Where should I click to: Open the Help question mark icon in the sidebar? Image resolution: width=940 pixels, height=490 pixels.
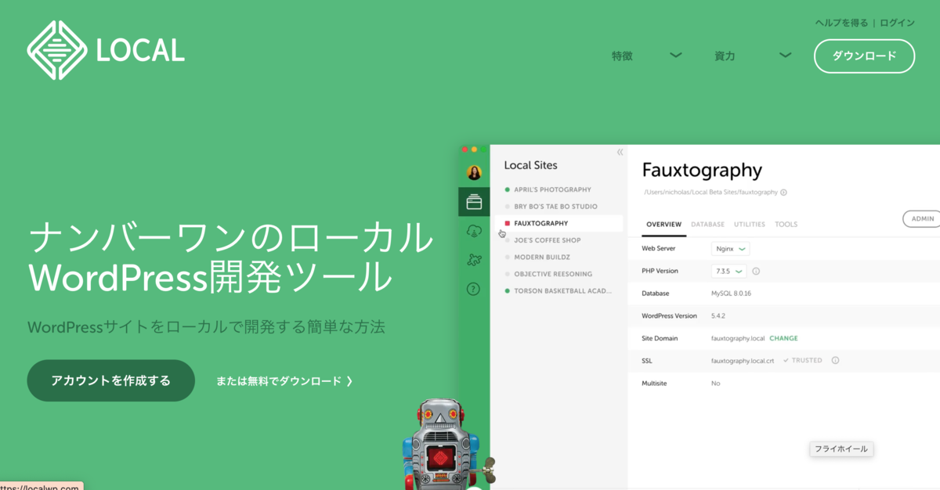pyautogui.click(x=474, y=289)
